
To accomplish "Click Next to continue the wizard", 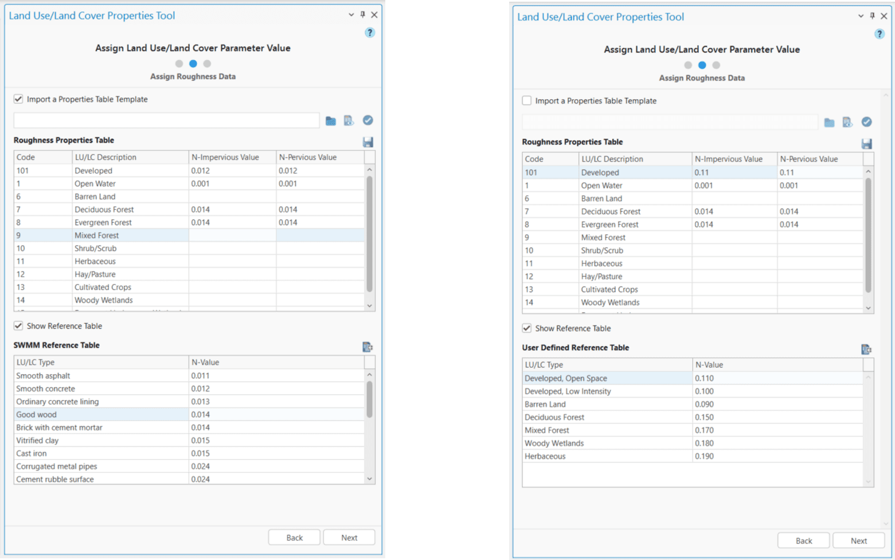I will 349,537.
